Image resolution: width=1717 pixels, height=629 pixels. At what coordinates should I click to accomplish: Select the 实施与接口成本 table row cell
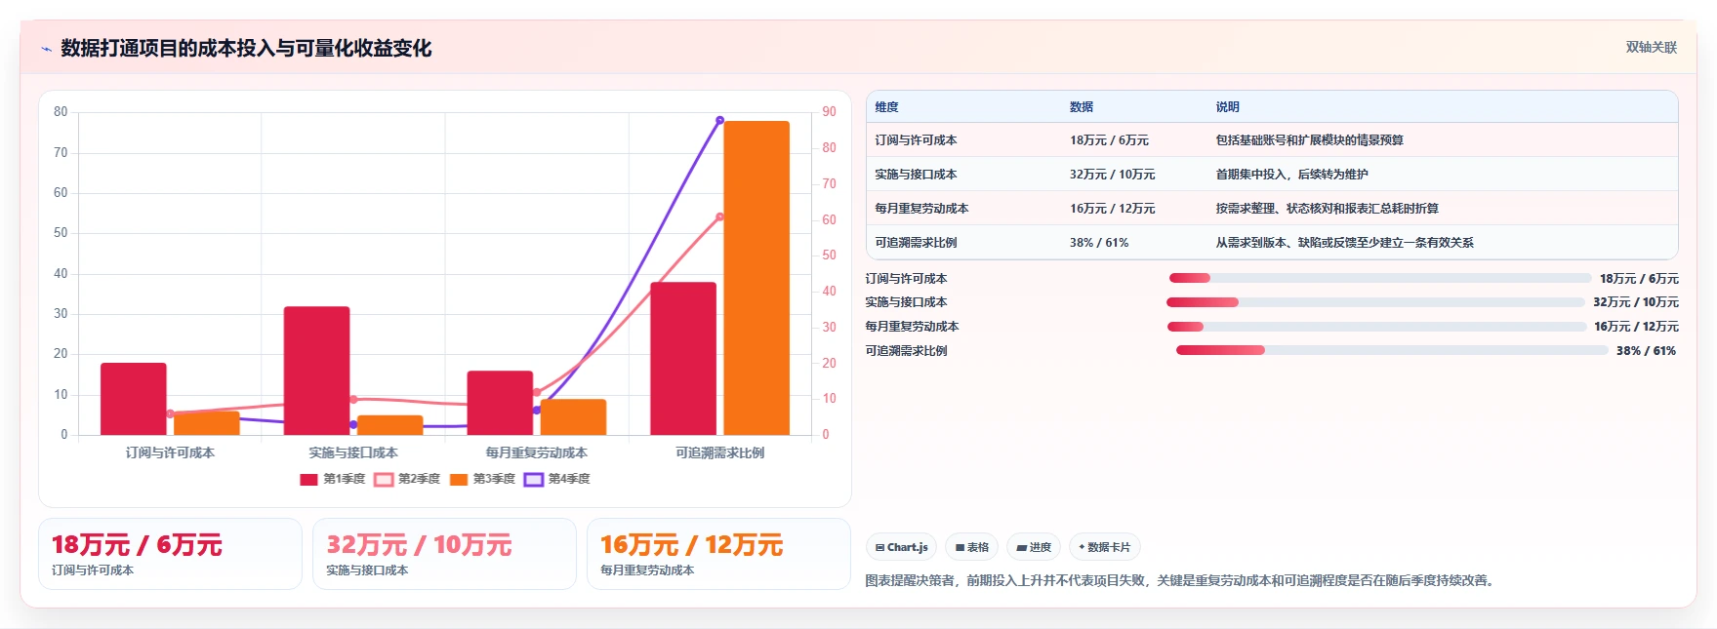tap(916, 175)
